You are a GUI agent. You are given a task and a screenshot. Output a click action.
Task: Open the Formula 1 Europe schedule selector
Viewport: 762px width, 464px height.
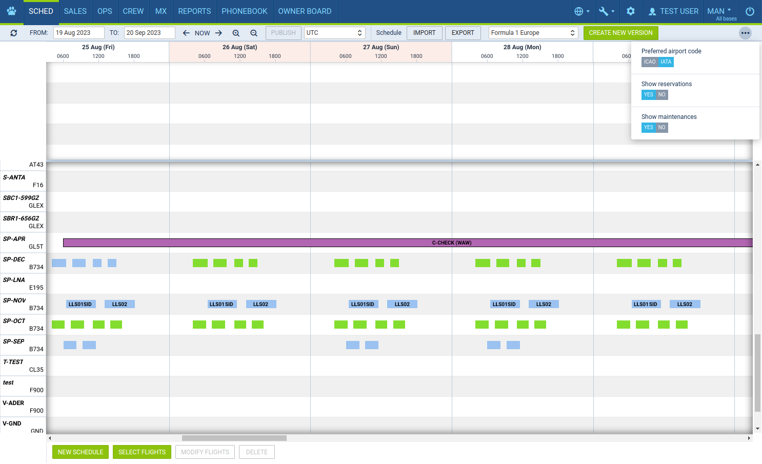[533, 32]
